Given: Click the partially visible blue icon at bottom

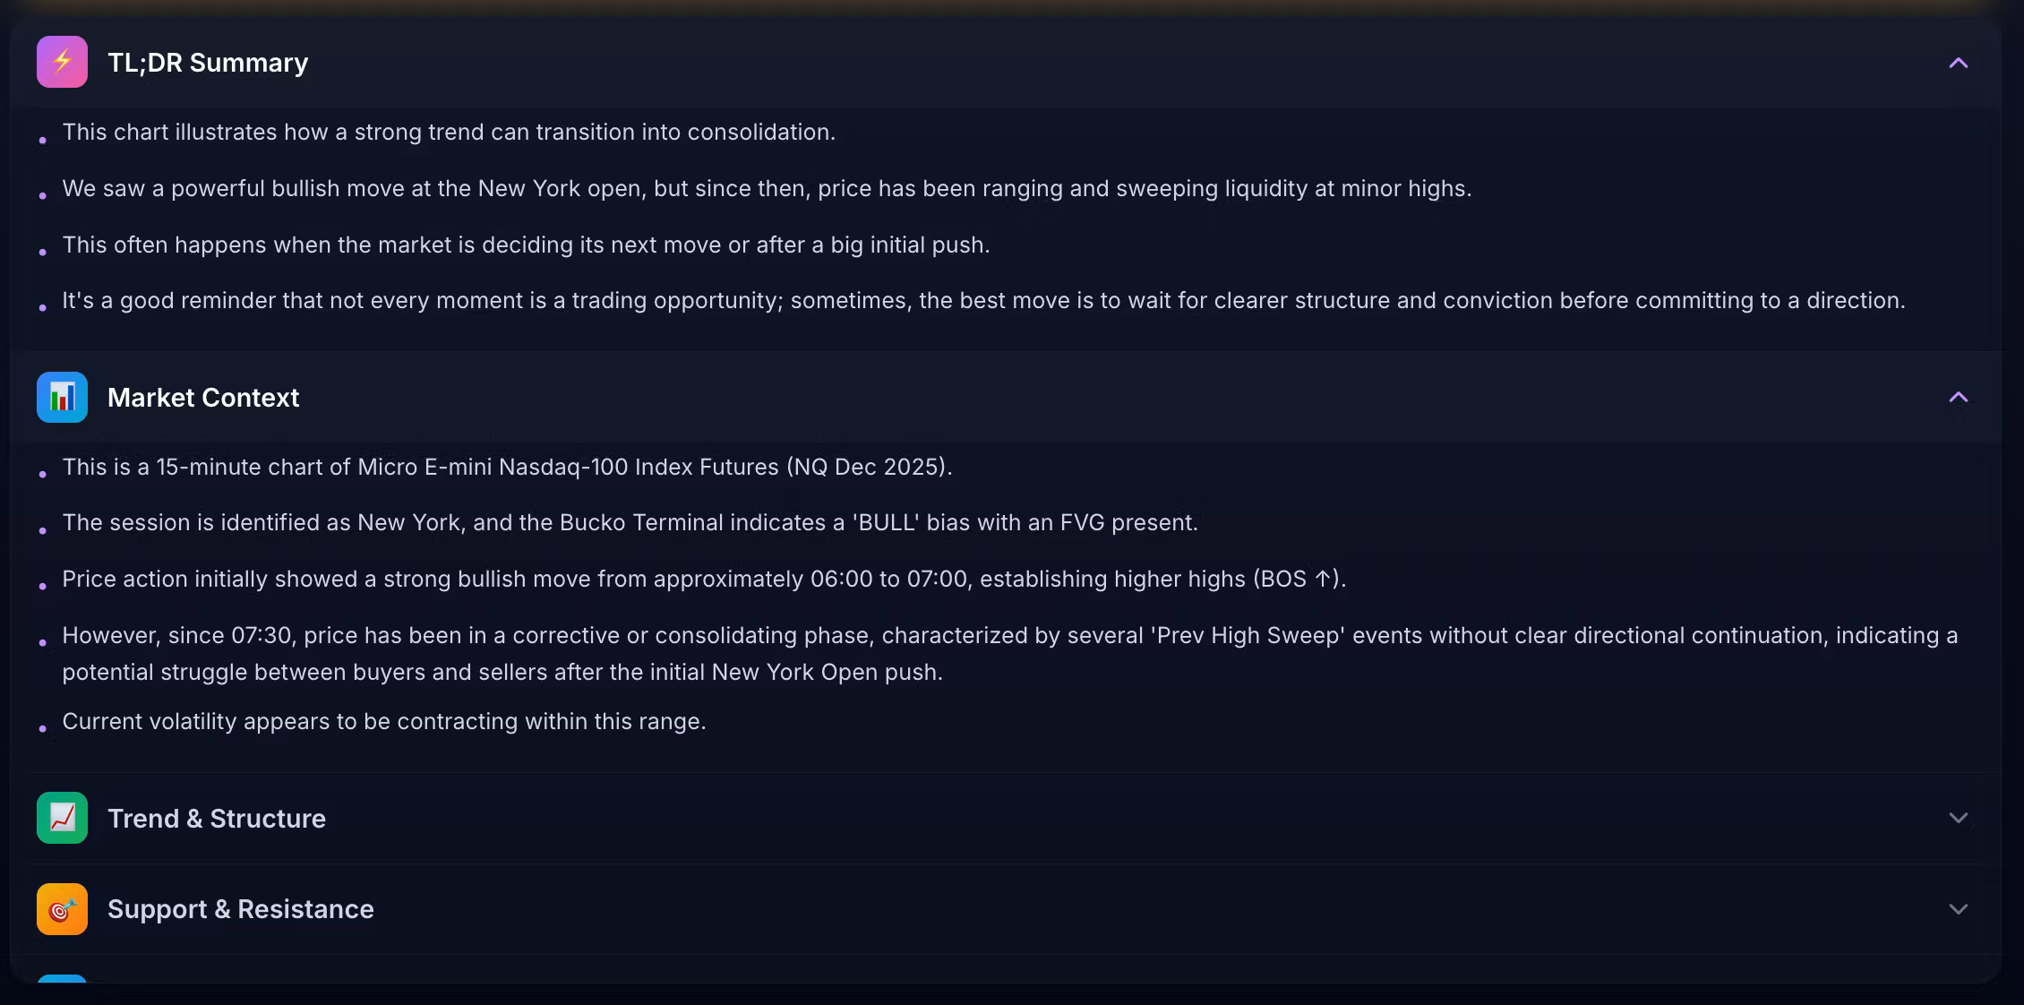Looking at the screenshot, I should [62, 979].
